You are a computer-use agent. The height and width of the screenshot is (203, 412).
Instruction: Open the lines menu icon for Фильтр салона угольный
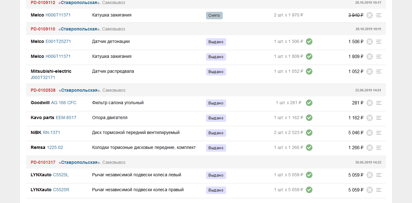[379, 103]
